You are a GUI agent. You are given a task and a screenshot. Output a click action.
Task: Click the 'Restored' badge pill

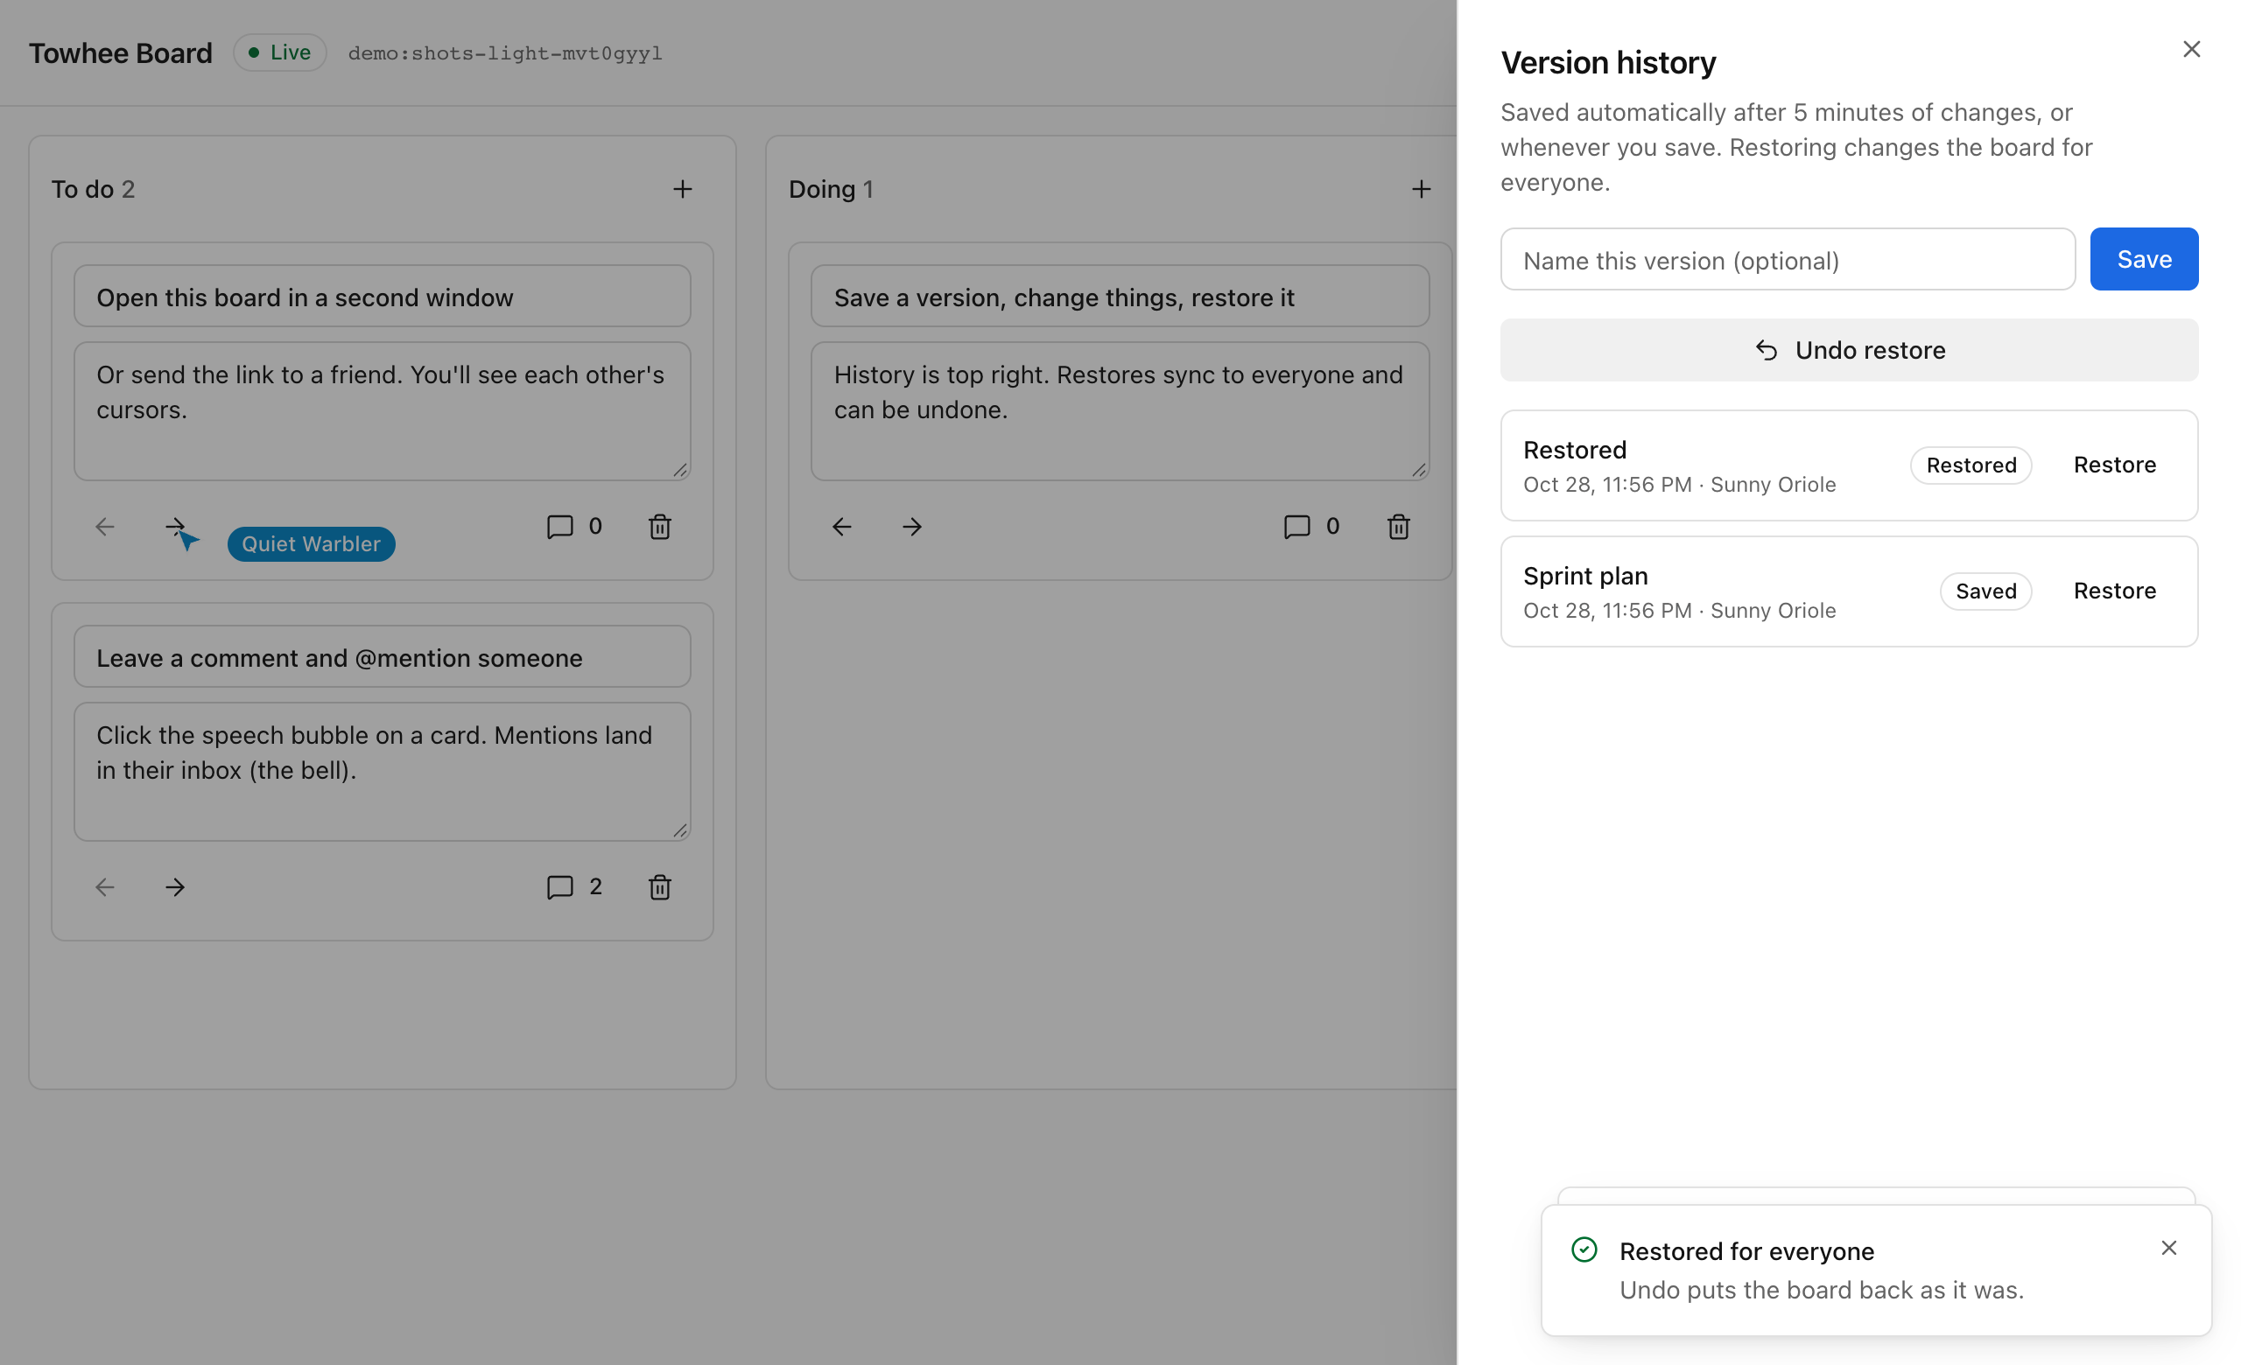click(1971, 465)
